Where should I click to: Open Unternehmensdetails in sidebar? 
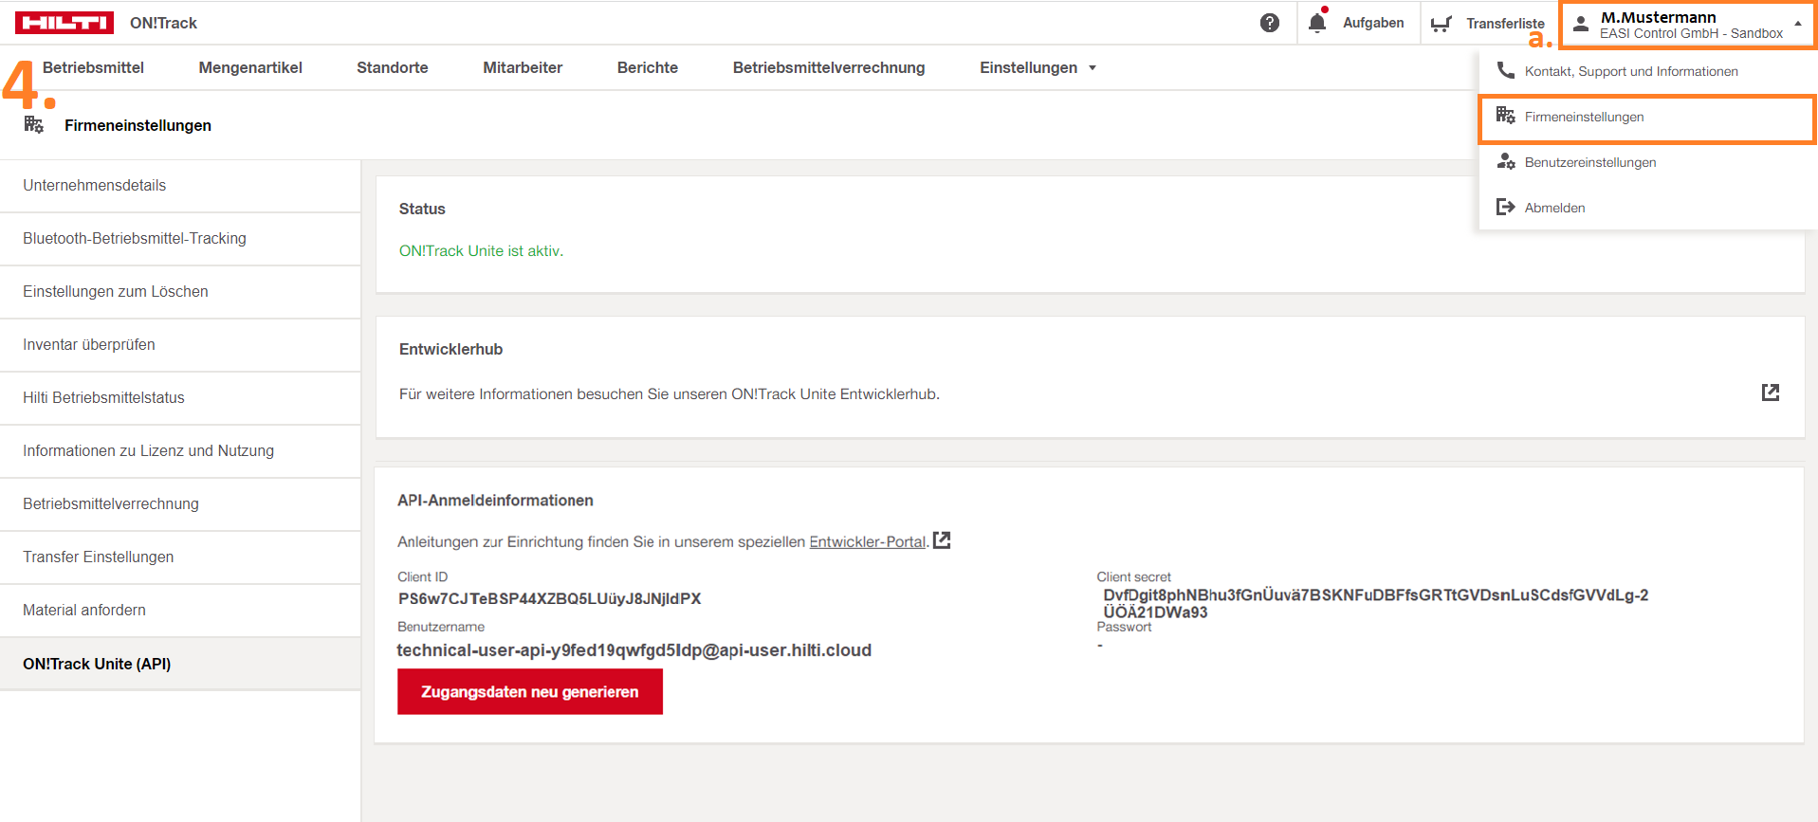tap(180, 185)
